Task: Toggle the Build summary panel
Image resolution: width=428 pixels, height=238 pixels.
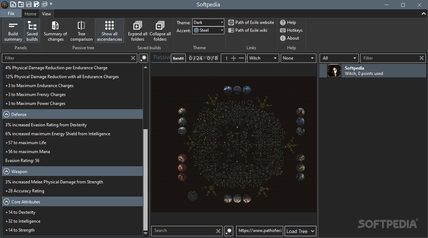Action: [x=13, y=31]
